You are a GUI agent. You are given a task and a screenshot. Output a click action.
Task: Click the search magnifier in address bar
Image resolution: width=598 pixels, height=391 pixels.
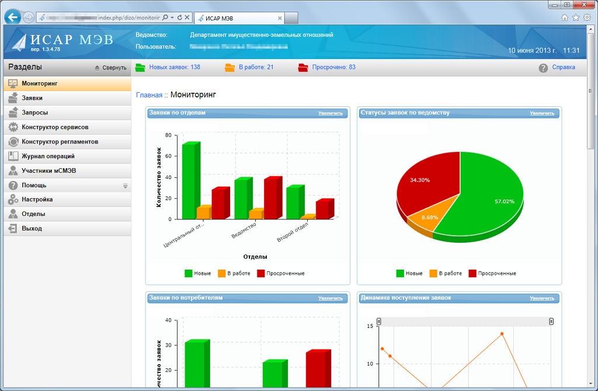pos(165,17)
